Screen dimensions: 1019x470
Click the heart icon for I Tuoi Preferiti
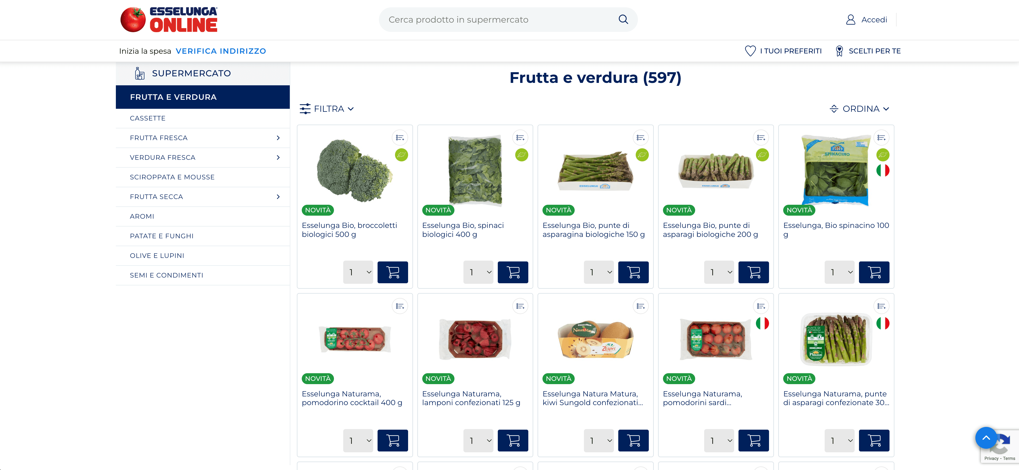pyautogui.click(x=750, y=51)
